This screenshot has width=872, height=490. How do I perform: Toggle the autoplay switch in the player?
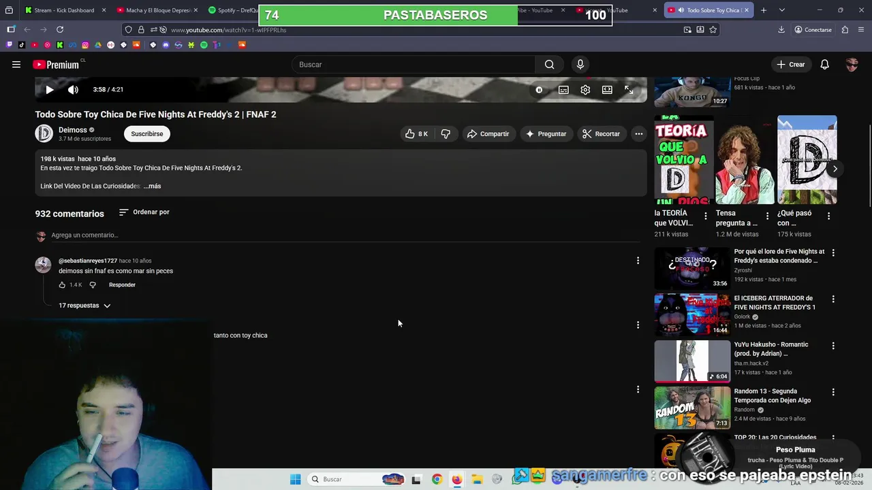point(539,90)
